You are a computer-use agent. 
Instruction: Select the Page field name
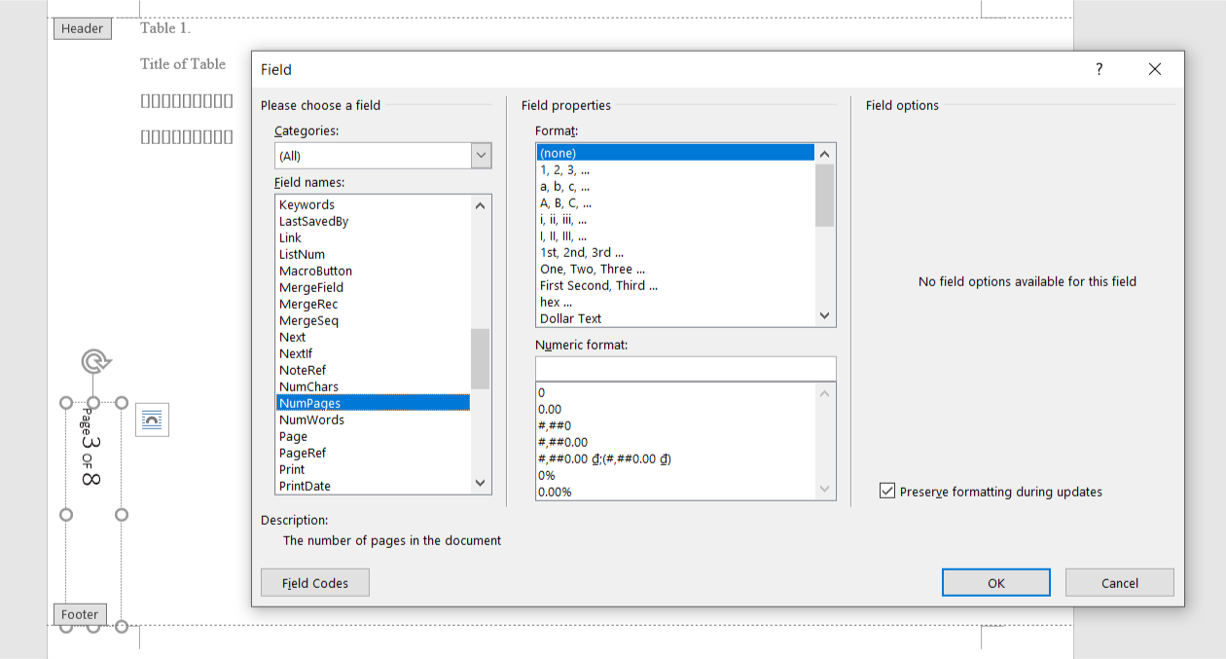[293, 436]
